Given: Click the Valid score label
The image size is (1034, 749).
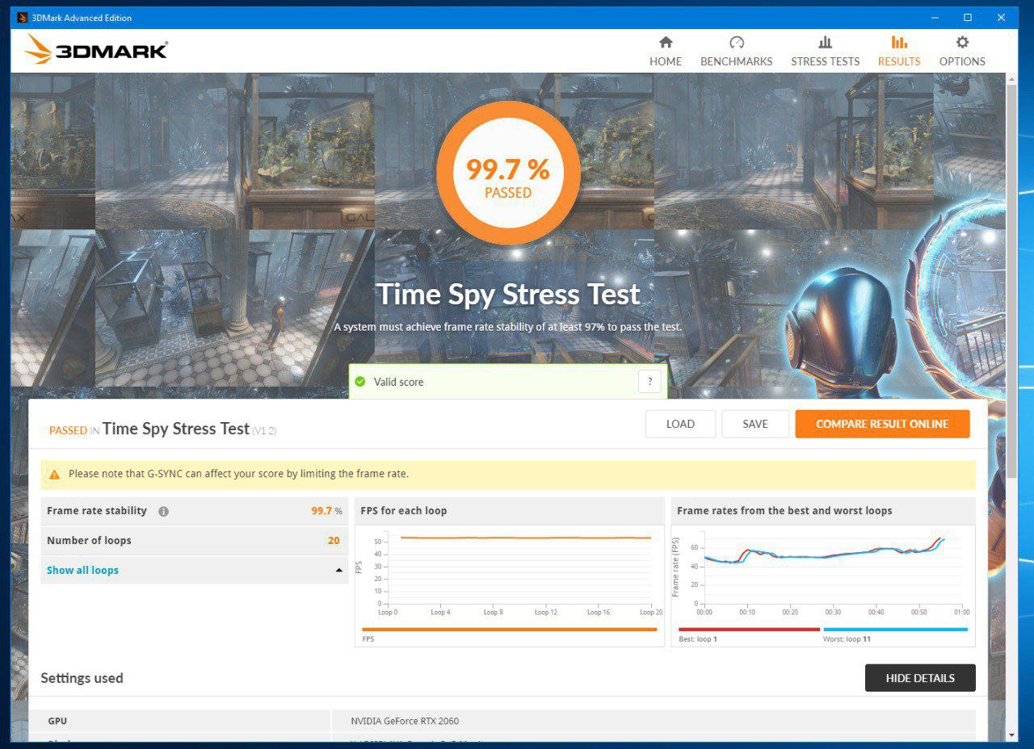Looking at the screenshot, I should click(398, 382).
